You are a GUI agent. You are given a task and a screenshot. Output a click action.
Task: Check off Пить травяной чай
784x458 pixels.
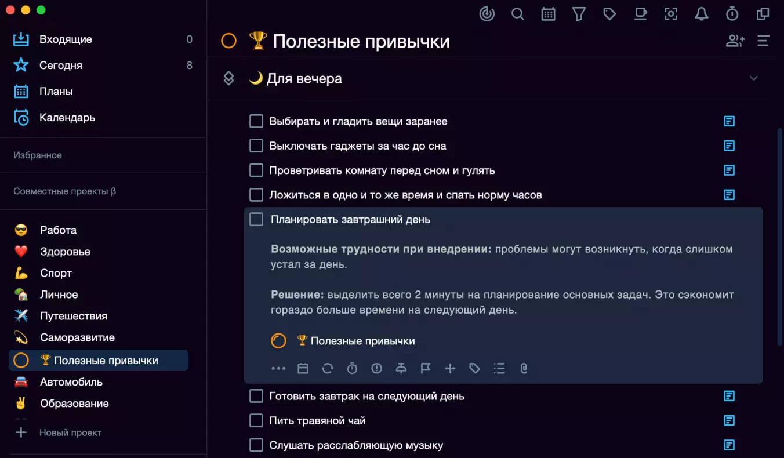[x=256, y=420]
